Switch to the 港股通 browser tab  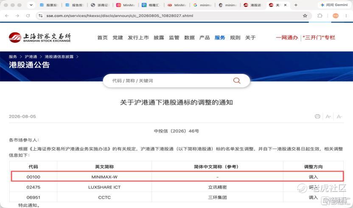coord(253,5)
